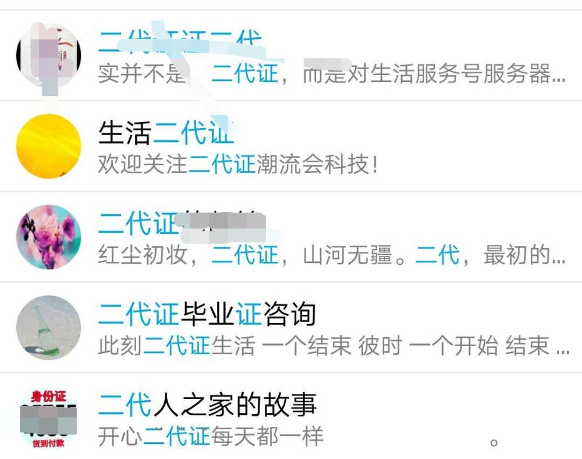Tap description starting 此刻二代证生活

[x=333, y=346]
